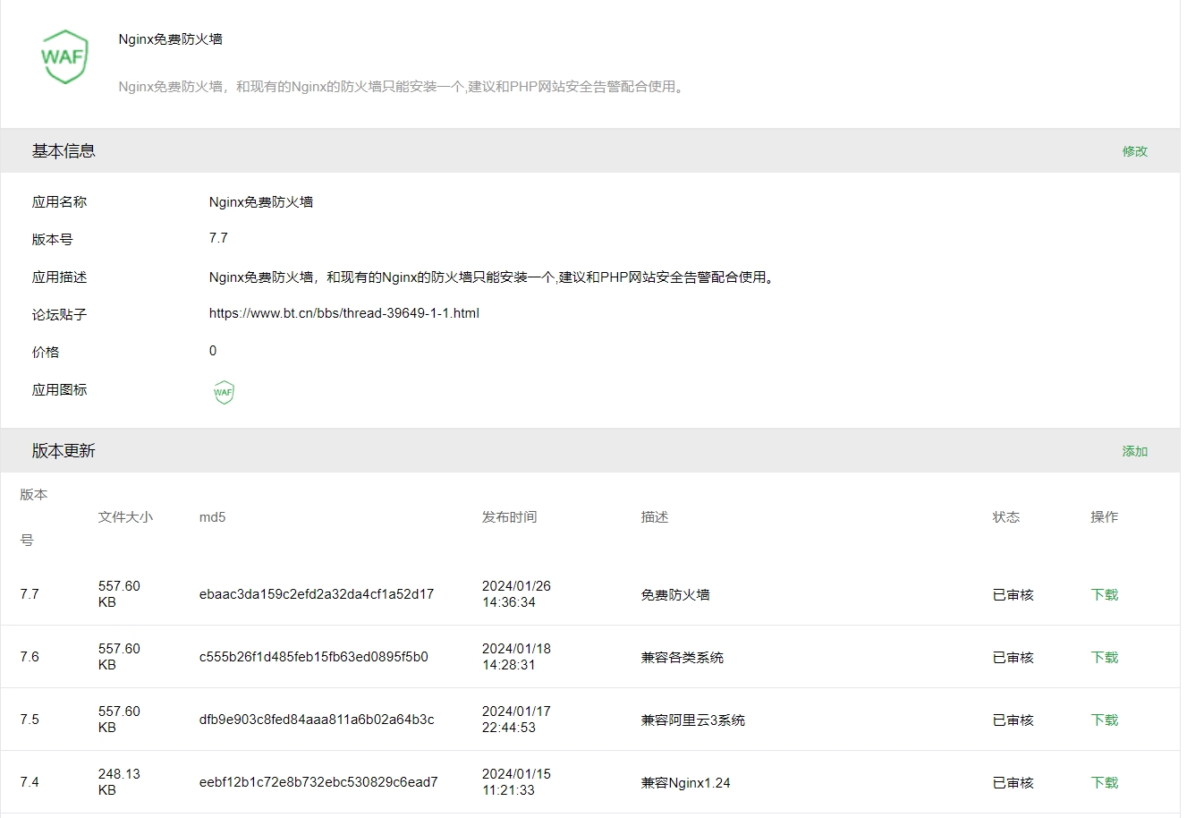1187x818 pixels.
Task: Click file size 248.13 KB
Action: click(119, 782)
